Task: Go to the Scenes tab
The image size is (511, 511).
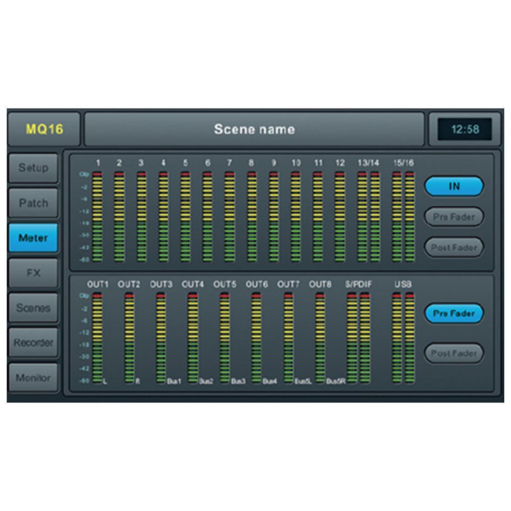Action: 33,308
